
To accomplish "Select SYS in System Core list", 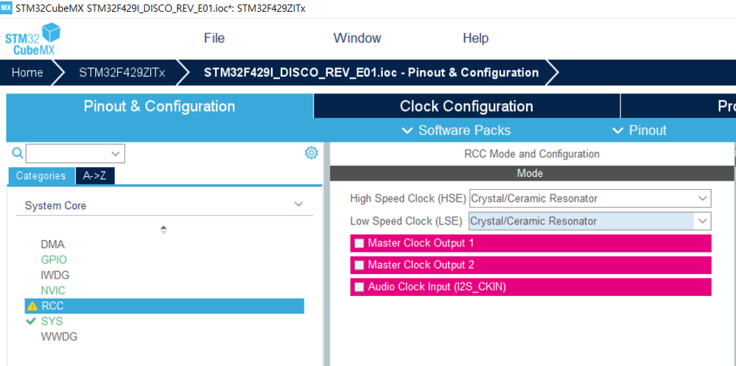I will pos(52,321).
